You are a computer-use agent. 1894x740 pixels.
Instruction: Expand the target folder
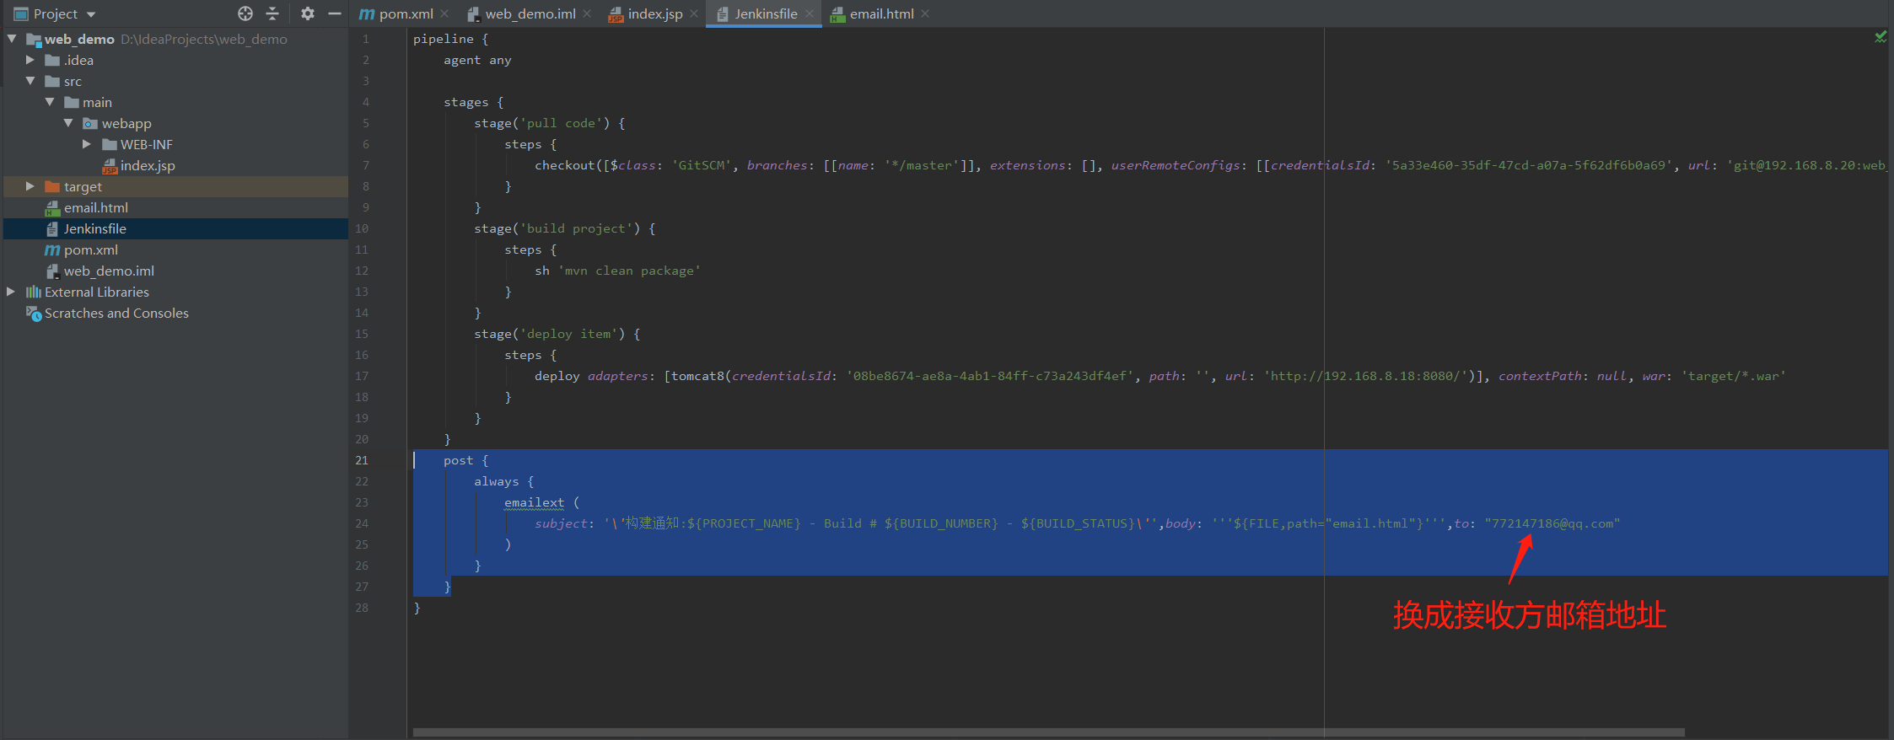tap(30, 186)
